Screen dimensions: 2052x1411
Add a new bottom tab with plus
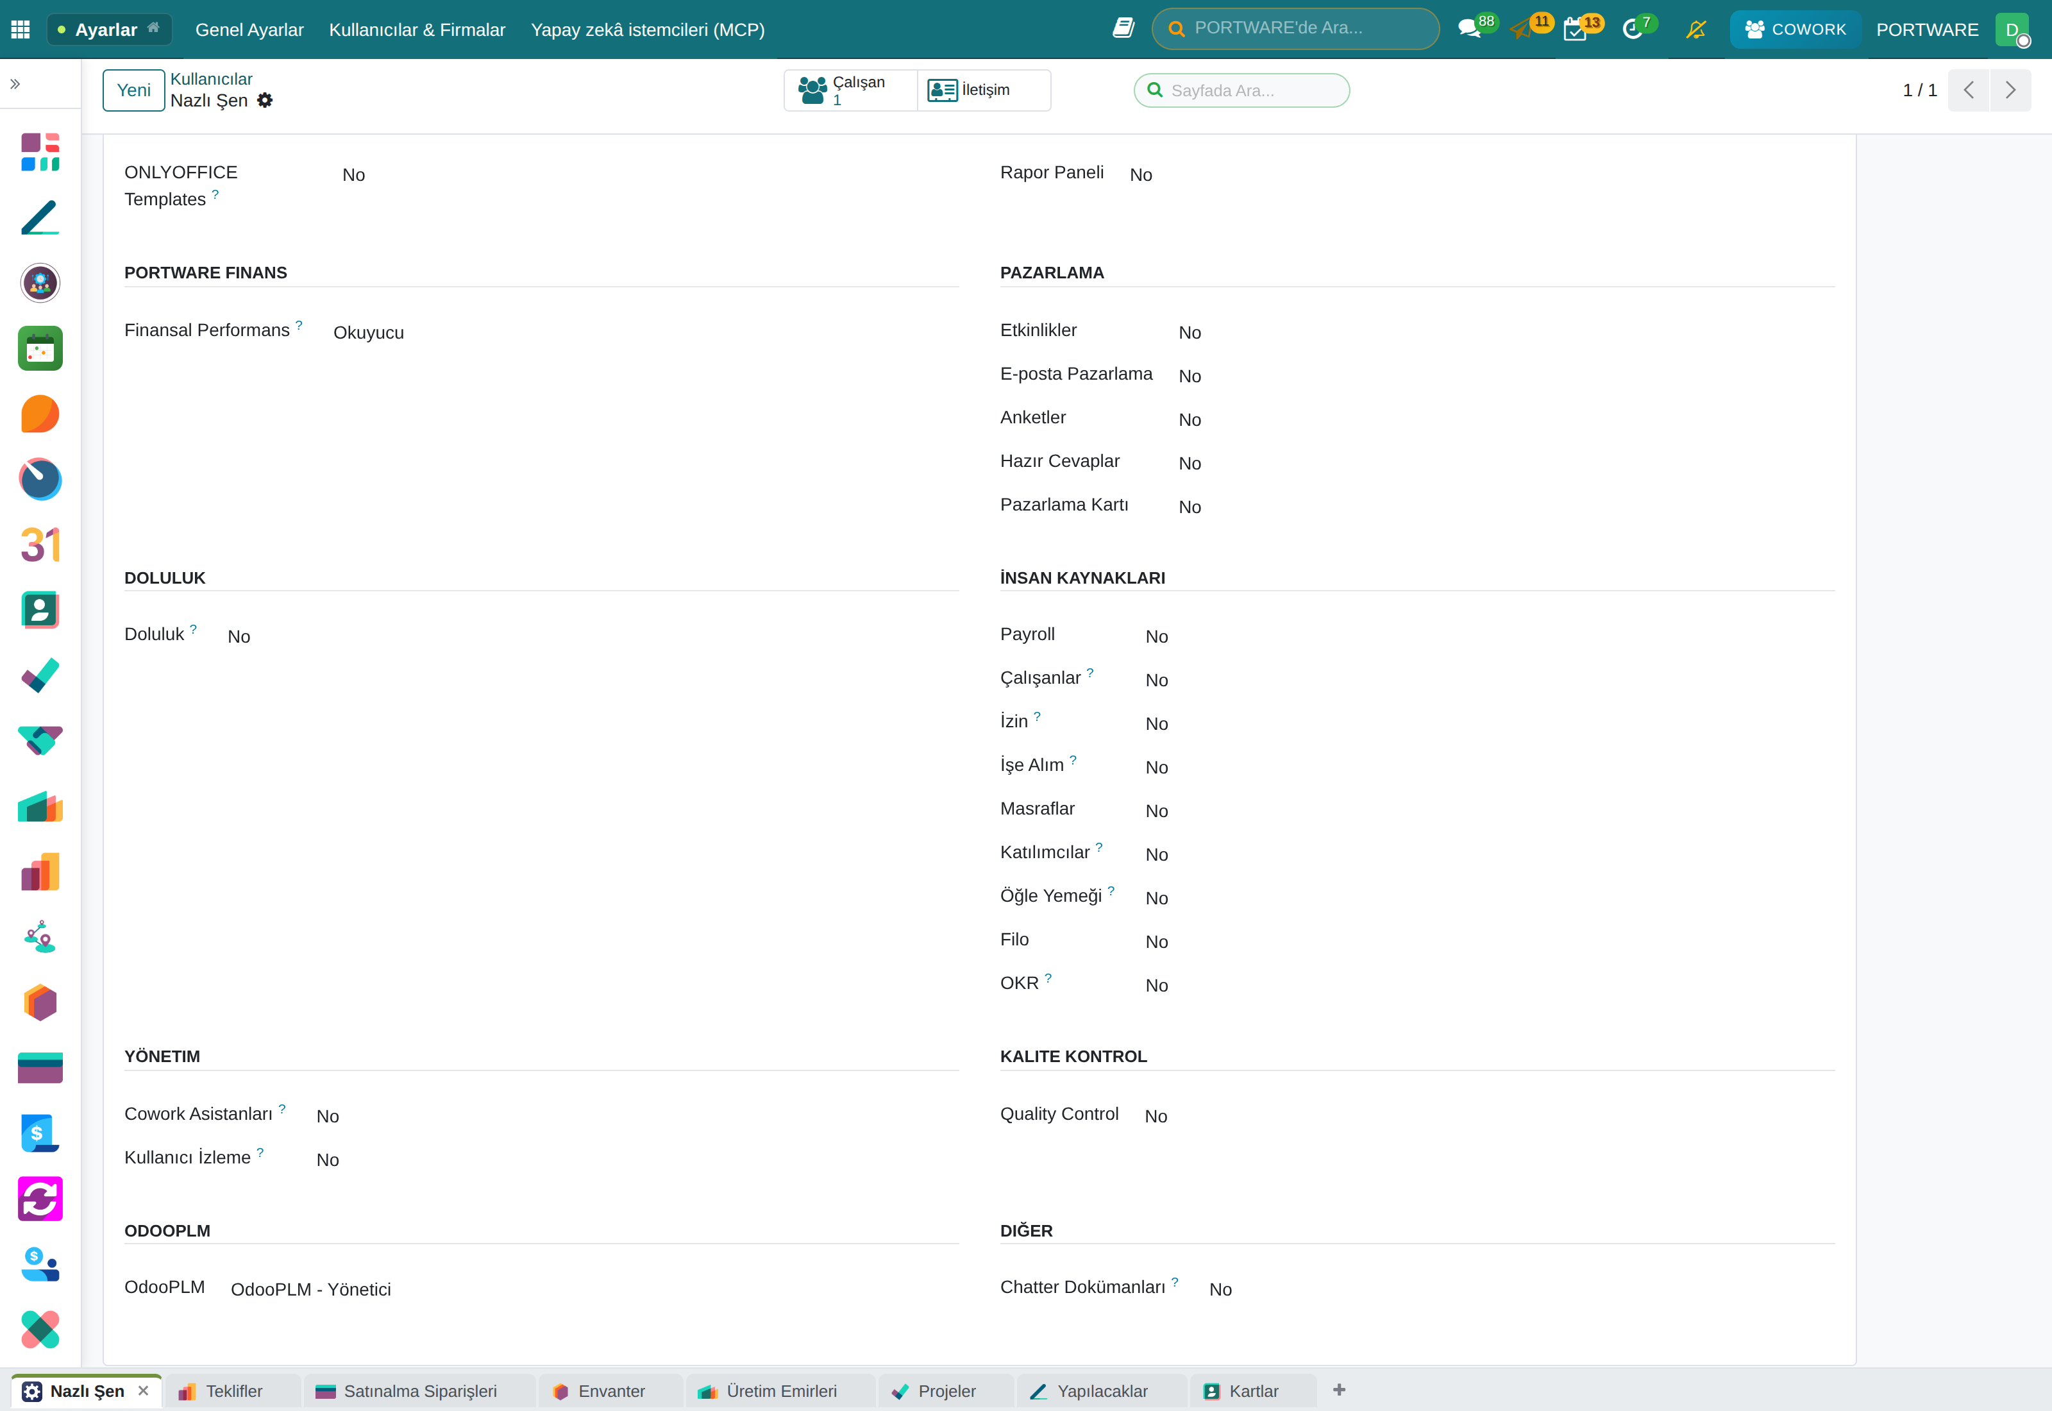1339,1390
